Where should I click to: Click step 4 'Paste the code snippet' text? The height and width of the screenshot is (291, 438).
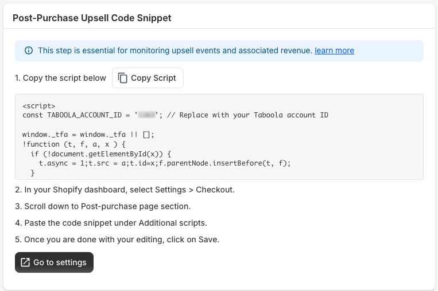point(111,223)
